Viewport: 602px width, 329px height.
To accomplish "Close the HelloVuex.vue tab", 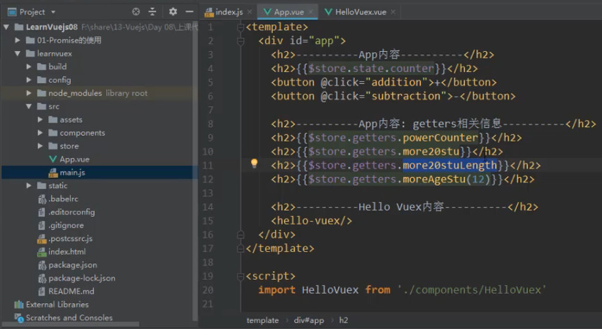I will (393, 12).
